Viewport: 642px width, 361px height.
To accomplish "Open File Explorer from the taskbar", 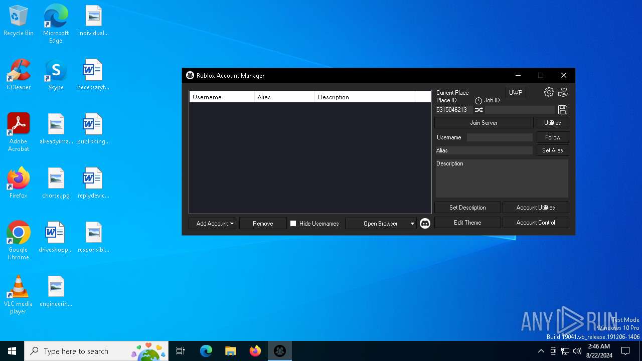I will coord(230,351).
